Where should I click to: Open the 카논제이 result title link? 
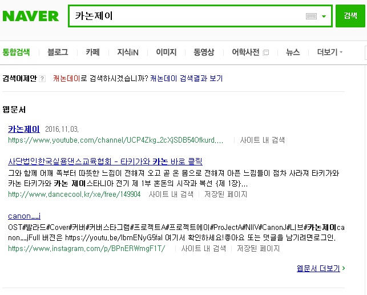click(x=24, y=129)
